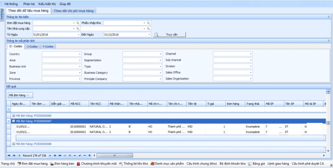Open Chương trình khuyến mãi shortcut icon
This screenshot has width=333, height=168.
coord(78,164)
